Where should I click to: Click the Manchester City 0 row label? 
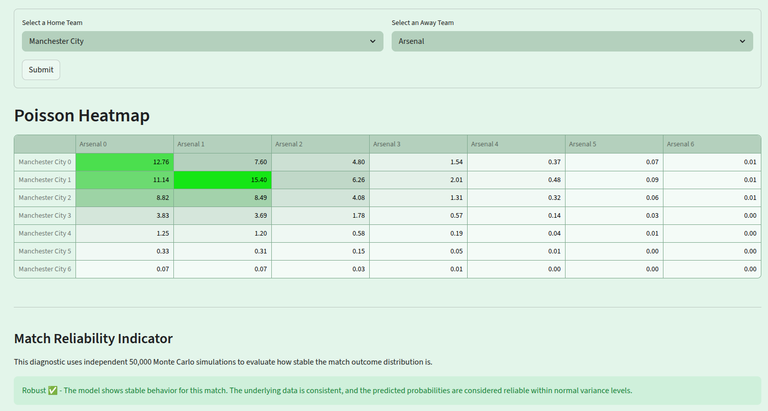45,162
